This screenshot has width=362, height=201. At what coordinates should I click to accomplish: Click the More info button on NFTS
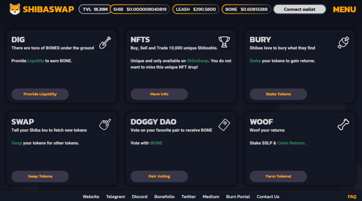pyautogui.click(x=159, y=94)
